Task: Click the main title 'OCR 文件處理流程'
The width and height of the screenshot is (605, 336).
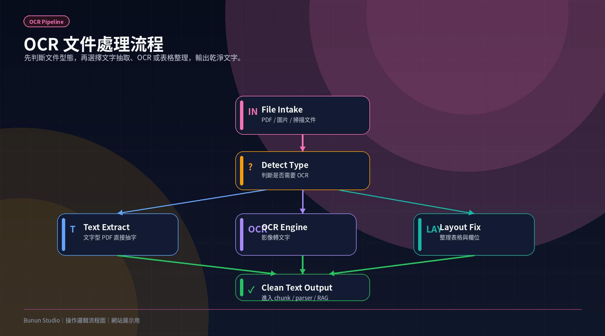Action: tap(93, 44)
